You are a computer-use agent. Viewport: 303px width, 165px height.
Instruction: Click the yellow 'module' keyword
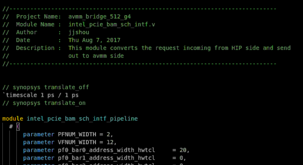click(13, 119)
